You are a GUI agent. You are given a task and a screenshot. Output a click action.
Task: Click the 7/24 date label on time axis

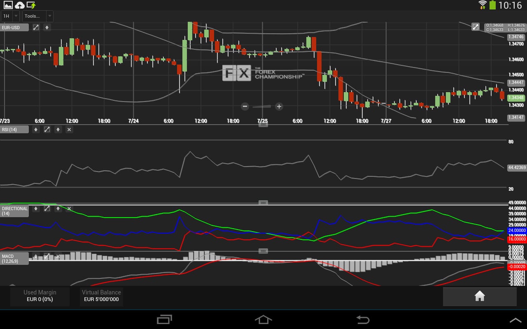pos(133,121)
